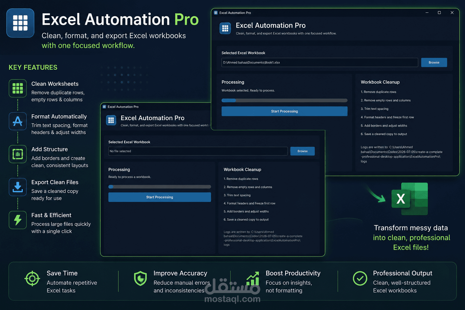The height and width of the screenshot is (310, 465).
Task: Click the grid app icon in front window header
Action: point(111,120)
